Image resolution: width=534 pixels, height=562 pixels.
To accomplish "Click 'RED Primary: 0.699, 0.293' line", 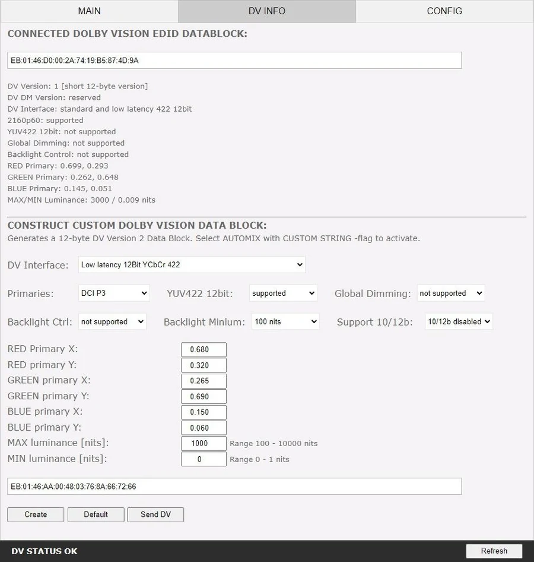I will click(x=58, y=166).
